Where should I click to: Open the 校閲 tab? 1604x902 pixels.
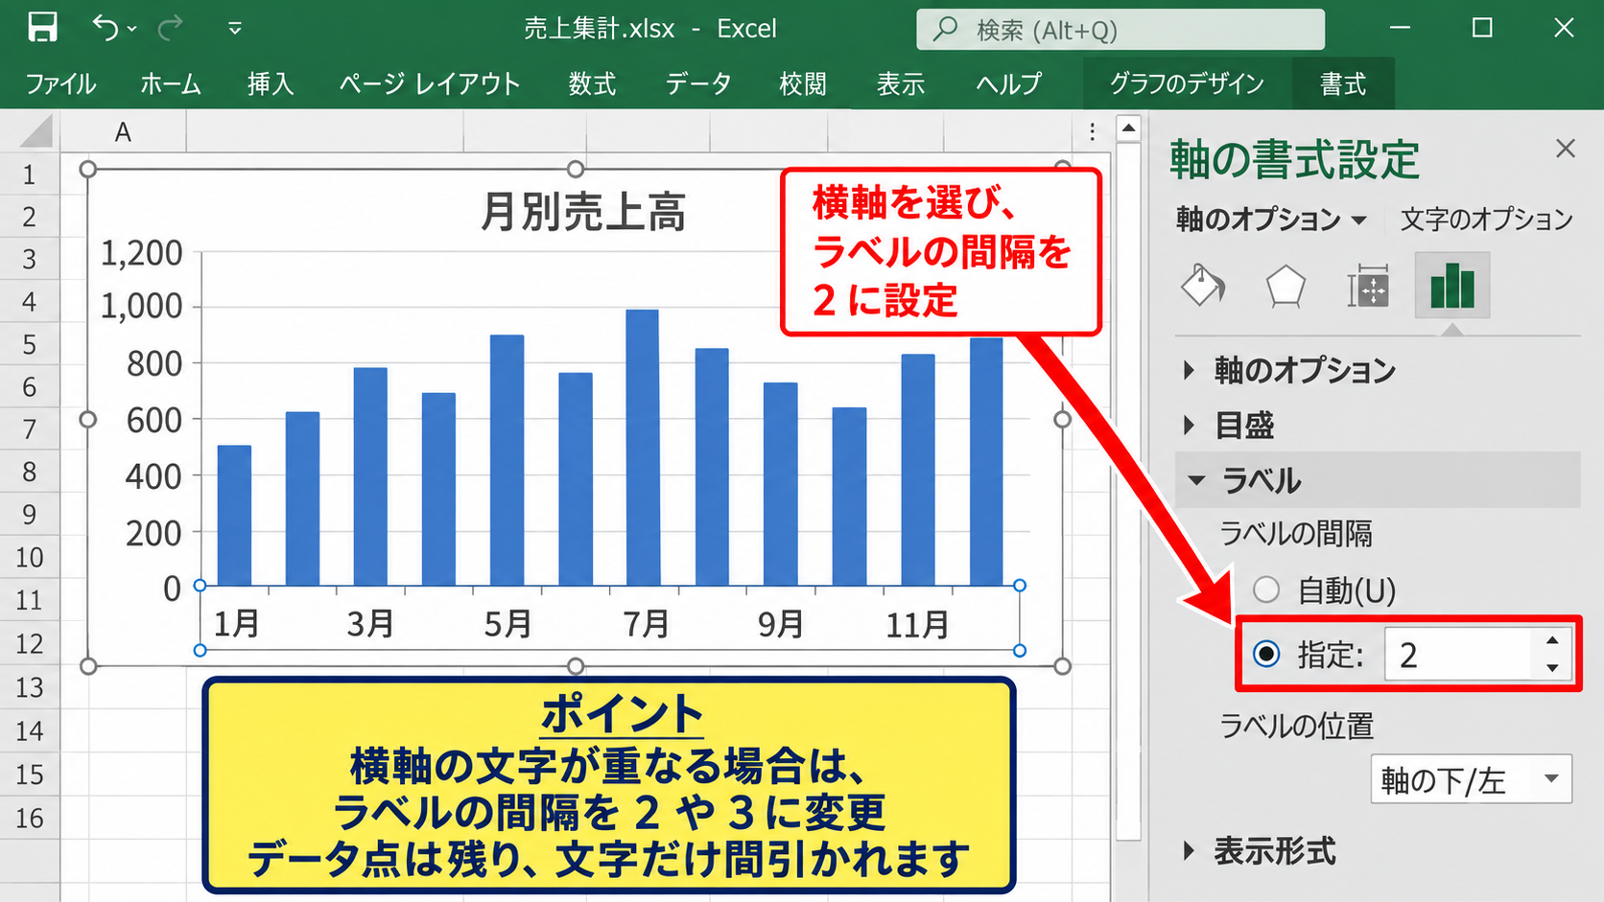[x=803, y=84]
